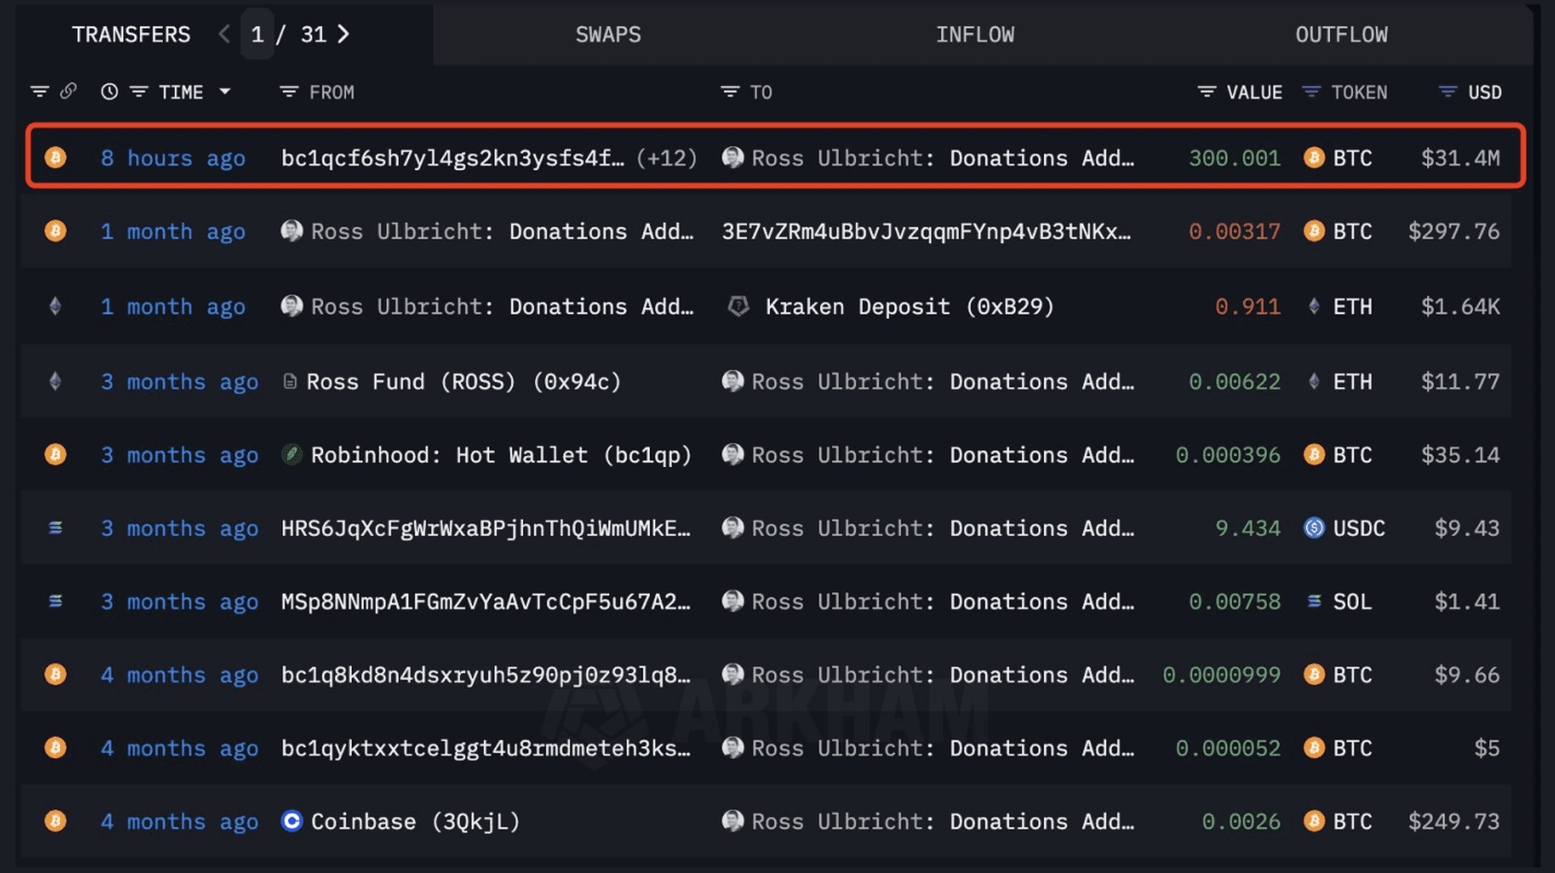Open the VALUE column filter
This screenshot has height=873, width=1555.
1206,92
